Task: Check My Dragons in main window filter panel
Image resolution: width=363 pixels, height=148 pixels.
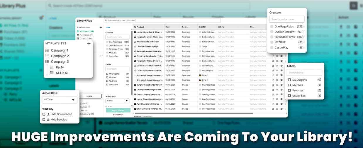Action: click(x=107, y=74)
